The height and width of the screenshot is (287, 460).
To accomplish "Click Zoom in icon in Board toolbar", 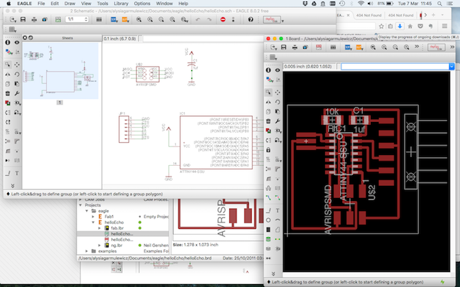I will [x=384, y=47].
